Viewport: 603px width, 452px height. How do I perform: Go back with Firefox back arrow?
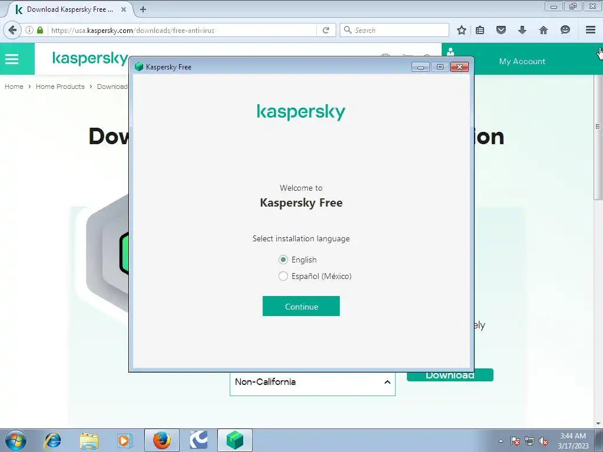12,30
